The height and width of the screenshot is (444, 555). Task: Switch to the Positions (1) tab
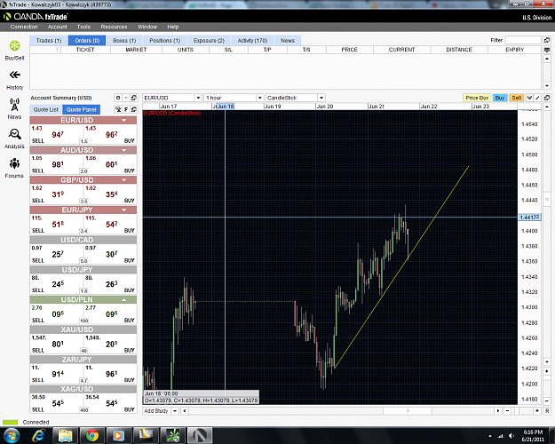tap(164, 40)
